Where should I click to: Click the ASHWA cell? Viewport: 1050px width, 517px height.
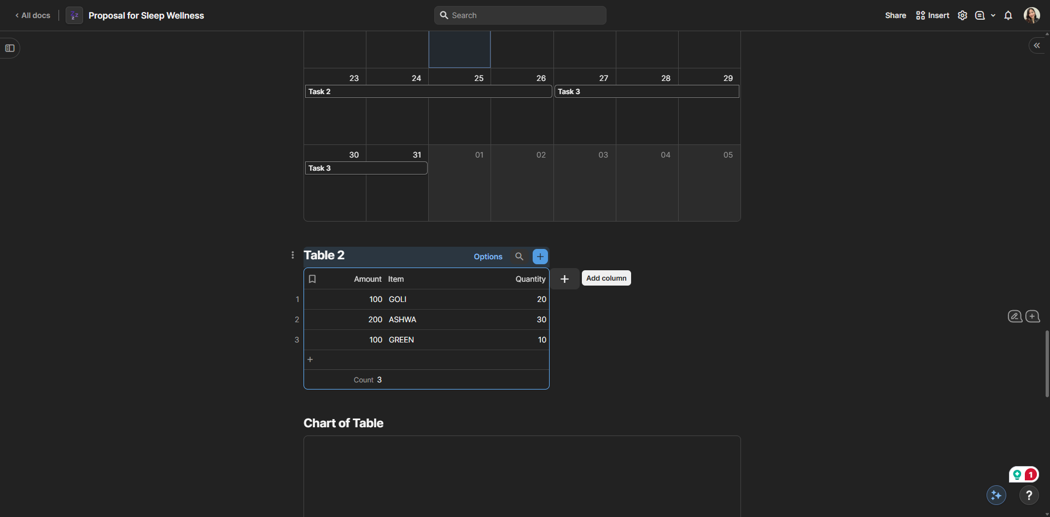coord(402,320)
